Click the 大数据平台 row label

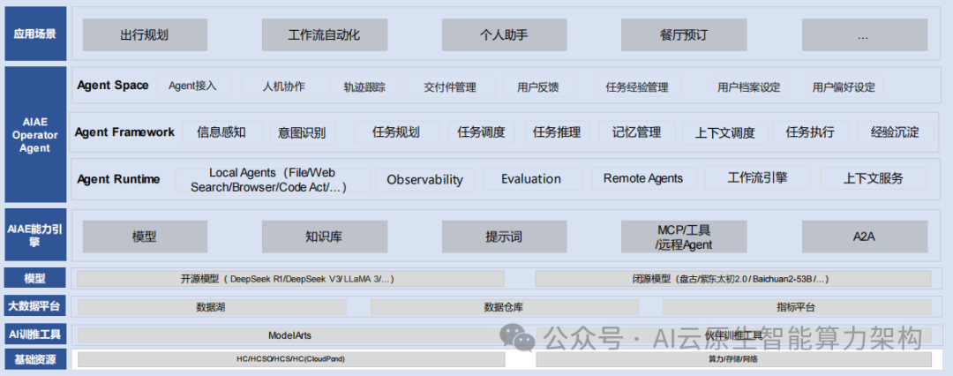point(35,306)
